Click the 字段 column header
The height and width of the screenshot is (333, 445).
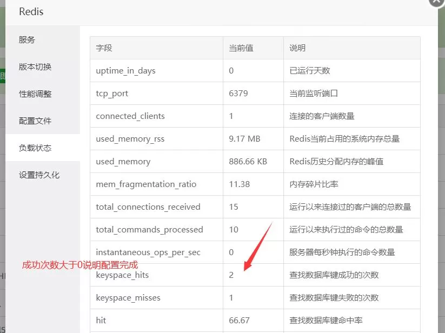pyautogui.click(x=104, y=48)
